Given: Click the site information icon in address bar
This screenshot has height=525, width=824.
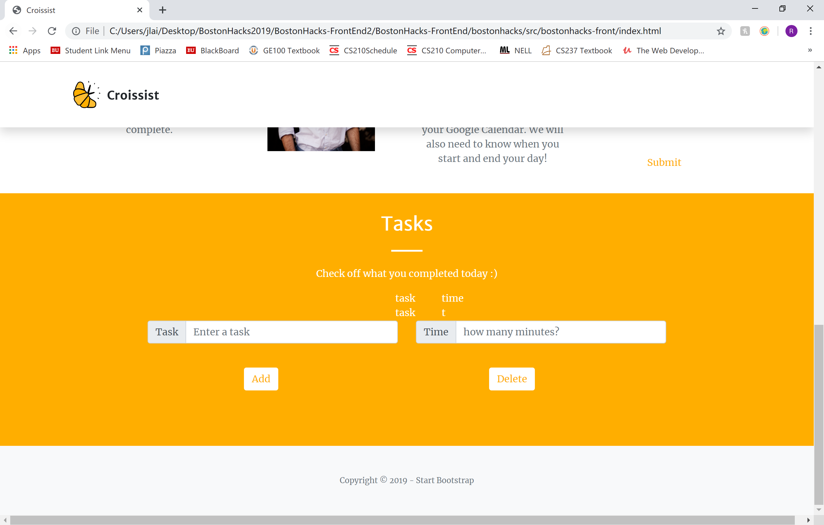Looking at the screenshot, I should point(76,31).
